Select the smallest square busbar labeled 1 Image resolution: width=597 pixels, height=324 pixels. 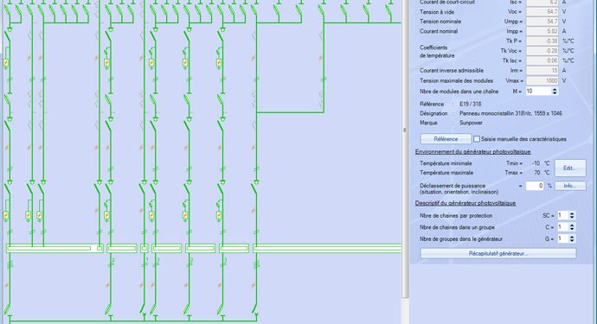144,249
